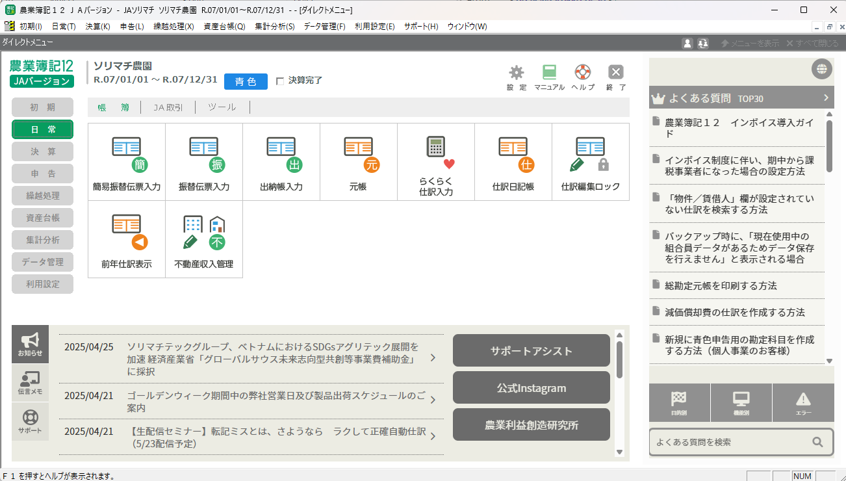Open the 日常(T) menu in the menu bar
Image resolution: width=846 pixels, height=481 pixels.
pos(64,27)
